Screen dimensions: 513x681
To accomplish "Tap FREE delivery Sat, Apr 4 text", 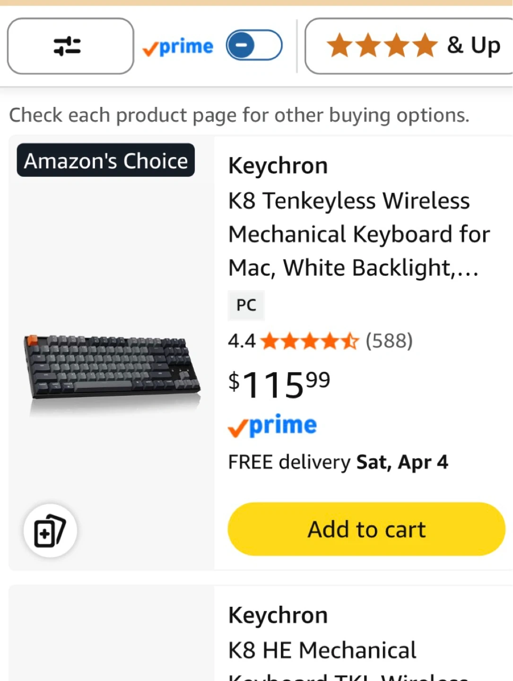I will click(338, 462).
